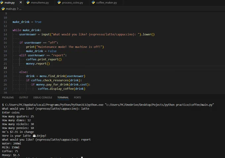
Task: Place cursor on 'make_drink = True' line
Action: [x=27, y=22]
